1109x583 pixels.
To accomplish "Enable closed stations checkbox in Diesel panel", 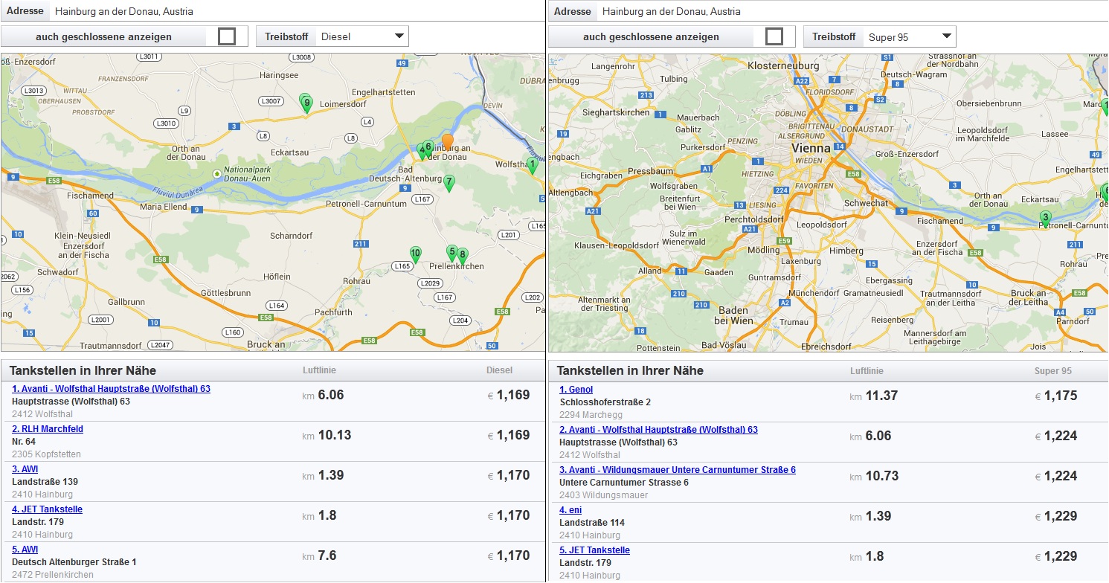I will (x=227, y=36).
